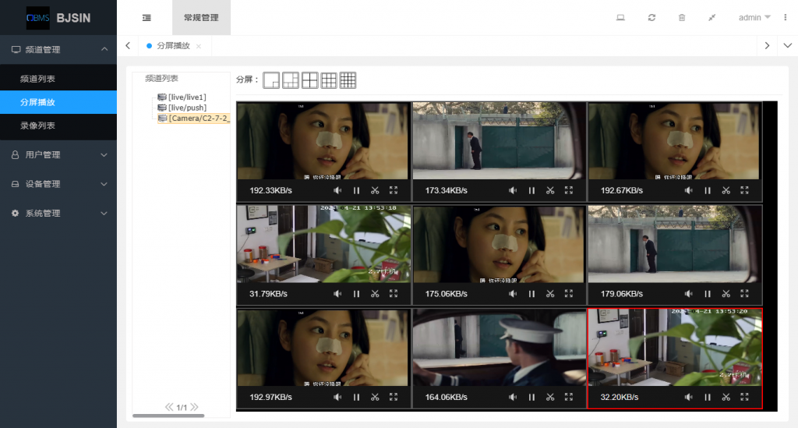The image size is (798, 428).
Task: Click scissors icon on 192.67KB/s pane
Action: 726,190
